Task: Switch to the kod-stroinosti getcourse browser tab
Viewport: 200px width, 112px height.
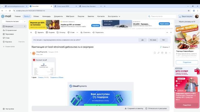Action: tap(16, 6)
